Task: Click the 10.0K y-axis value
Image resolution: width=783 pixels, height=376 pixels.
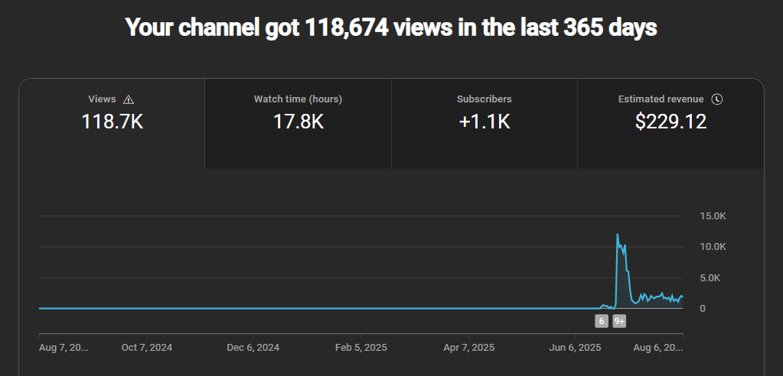Action: tap(713, 247)
